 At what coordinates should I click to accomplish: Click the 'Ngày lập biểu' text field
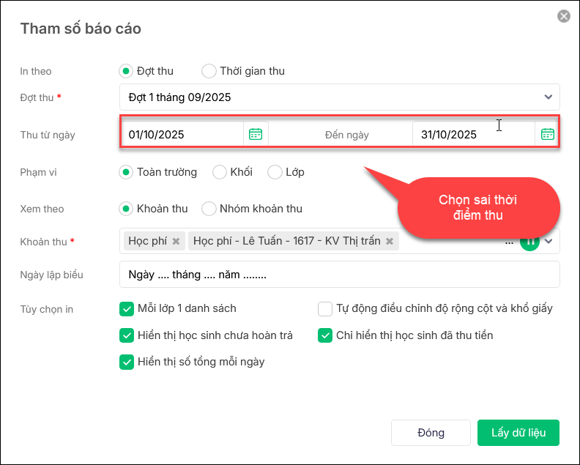coord(339,275)
